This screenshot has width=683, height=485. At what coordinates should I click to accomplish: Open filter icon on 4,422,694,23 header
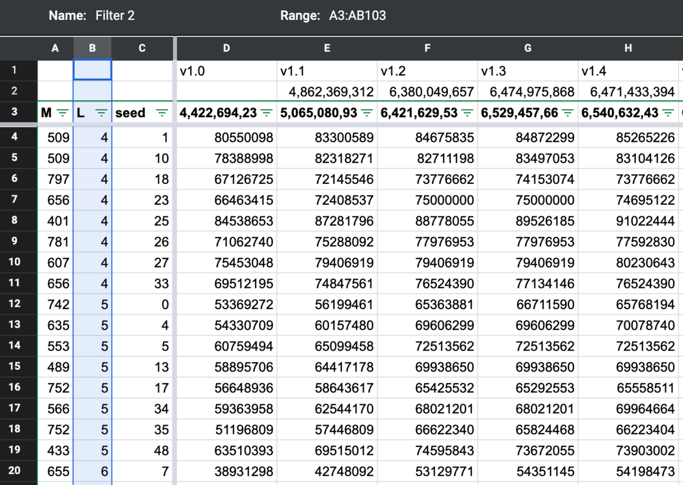click(266, 113)
